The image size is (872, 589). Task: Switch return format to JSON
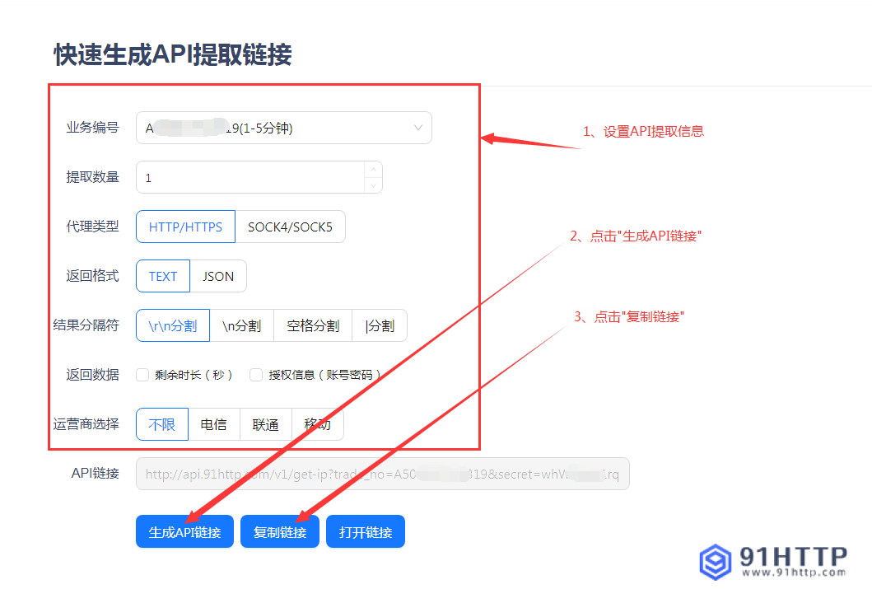[219, 276]
